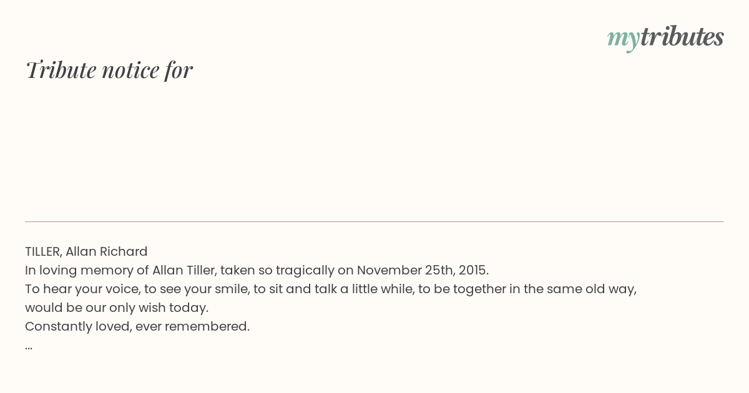This screenshot has width=749, height=393.
Task: Click the word "notice" in the heading
Action: point(130,70)
